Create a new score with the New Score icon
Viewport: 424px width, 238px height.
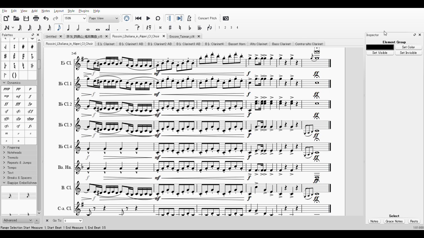click(6, 18)
